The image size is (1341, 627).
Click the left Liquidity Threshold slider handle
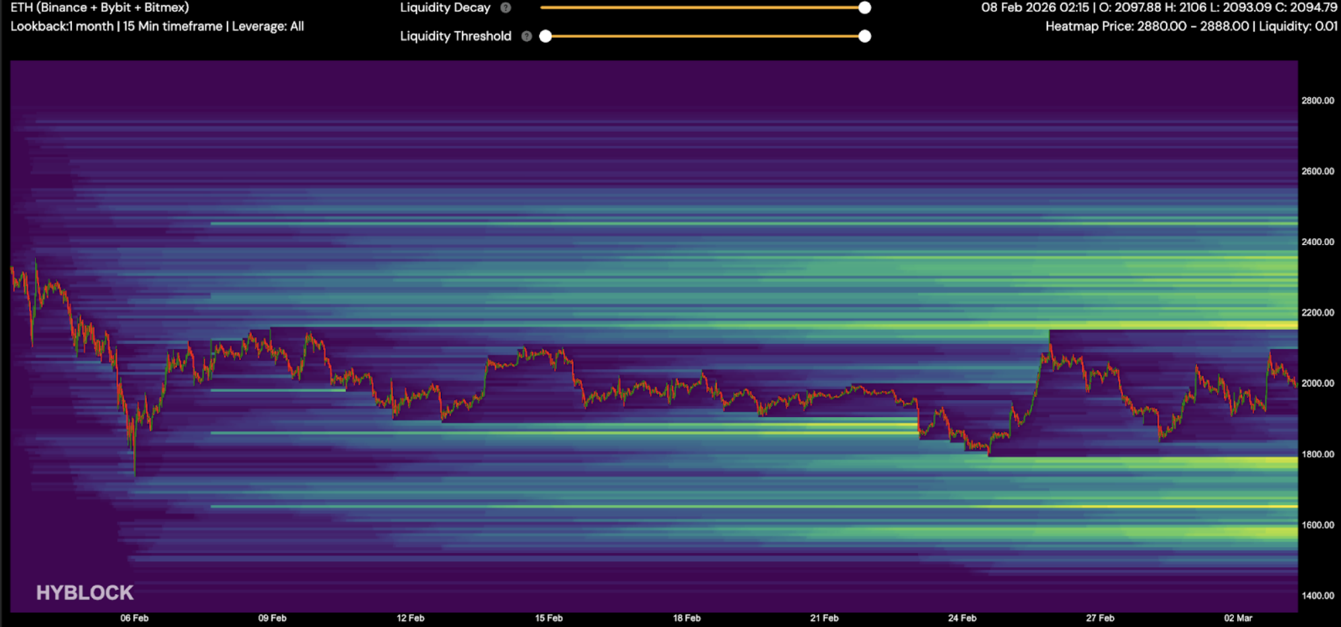546,36
